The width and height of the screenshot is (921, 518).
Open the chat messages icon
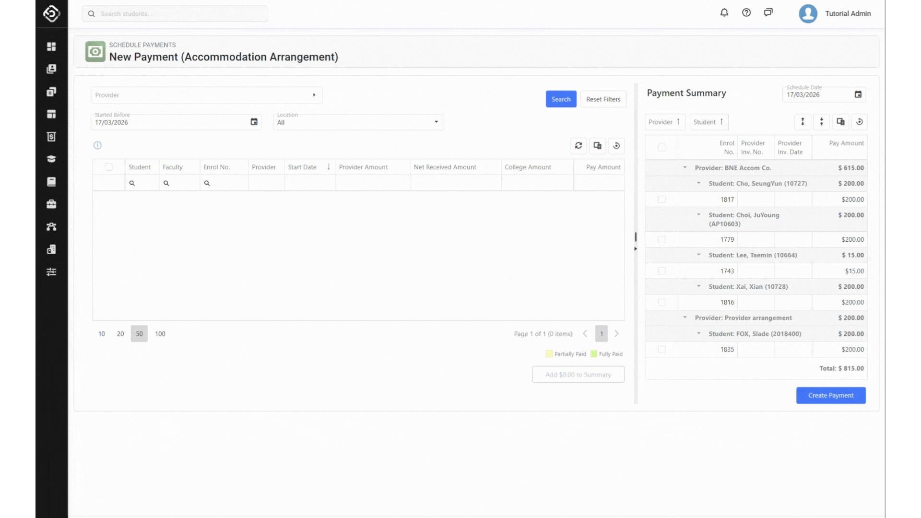pos(768,13)
